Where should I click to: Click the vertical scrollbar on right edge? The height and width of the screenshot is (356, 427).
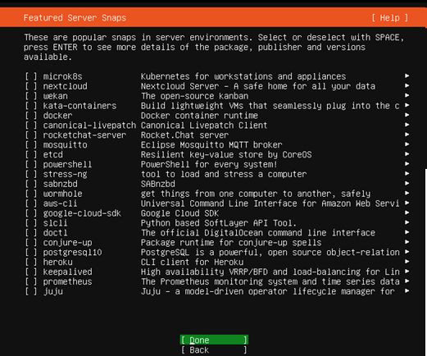(x=425, y=262)
